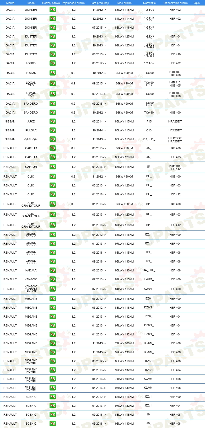The width and height of the screenshot is (205, 428).
Task: Click the fuel icon in the Kangoo FW0/1_ row
Action: coord(53,279)
